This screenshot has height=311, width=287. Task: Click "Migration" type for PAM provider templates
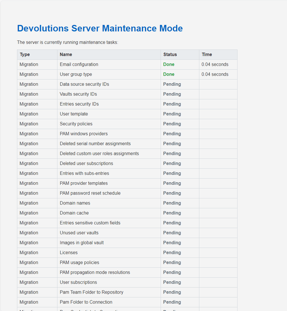click(x=29, y=184)
